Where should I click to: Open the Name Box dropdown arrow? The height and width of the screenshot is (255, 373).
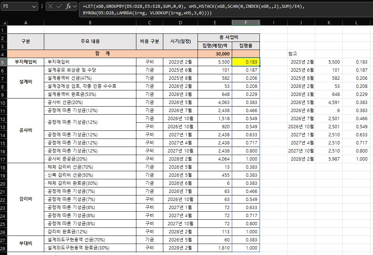click(34, 7)
